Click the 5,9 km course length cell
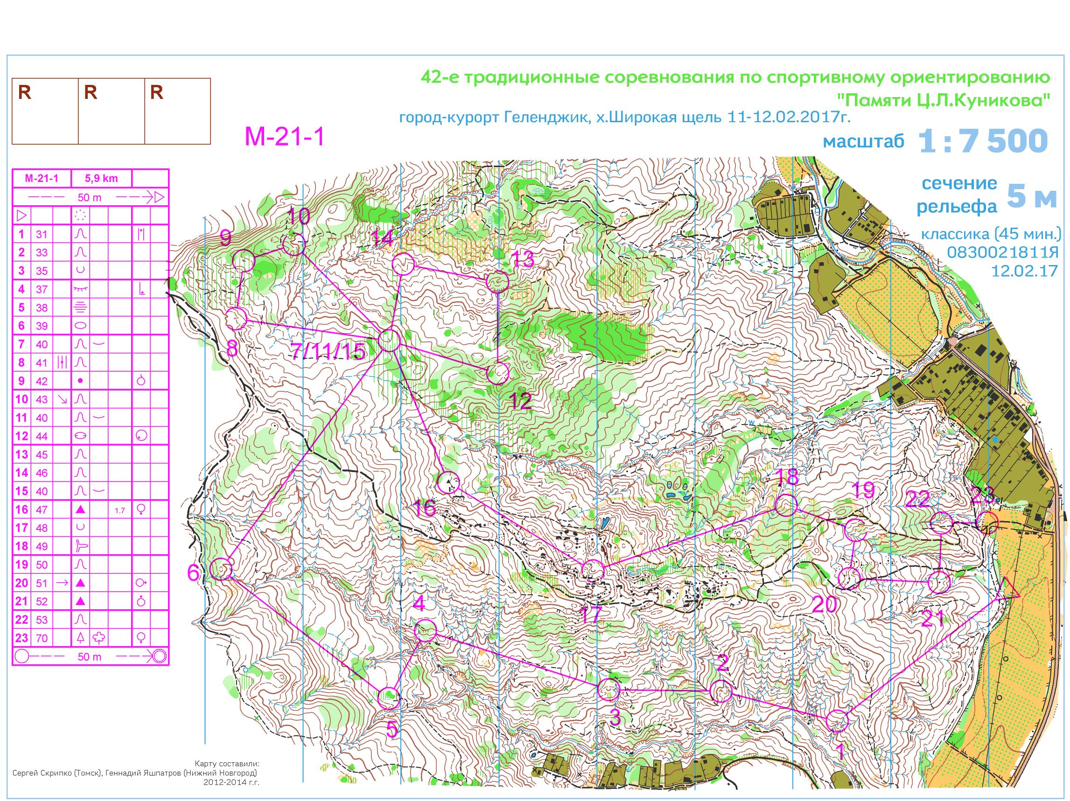The image size is (1070, 801). tap(101, 179)
